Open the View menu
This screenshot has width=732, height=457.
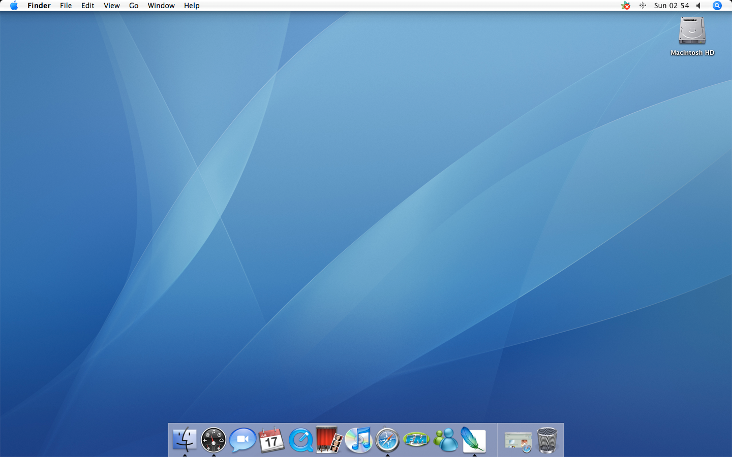112,6
